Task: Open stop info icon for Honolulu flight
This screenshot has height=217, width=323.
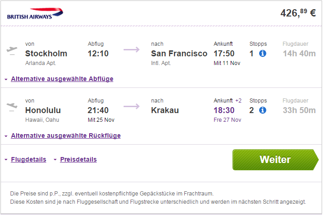Action: pos(262,110)
